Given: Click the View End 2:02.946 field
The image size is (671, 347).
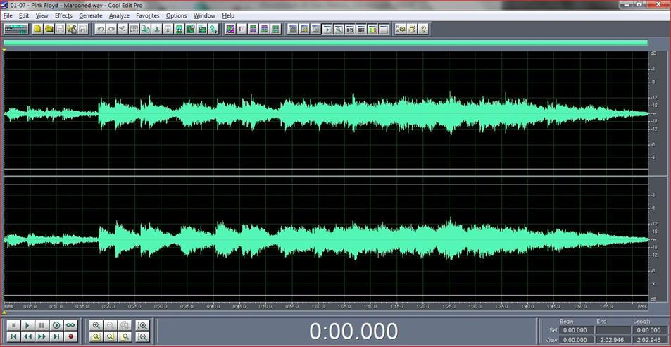Looking at the screenshot, I should [x=613, y=340].
